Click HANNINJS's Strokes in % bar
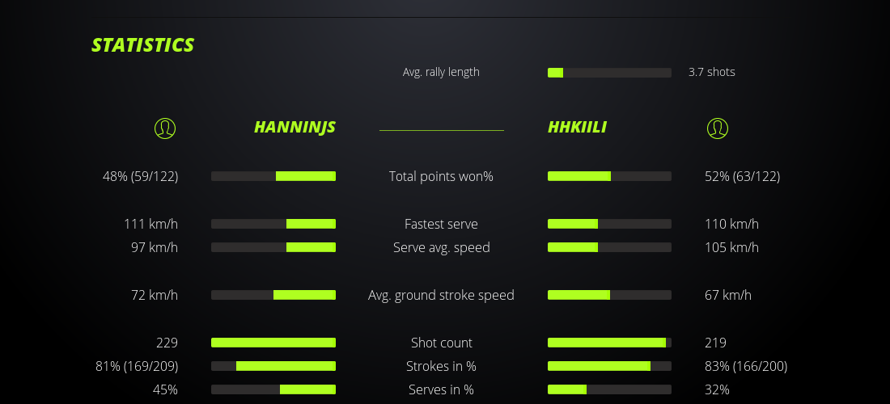This screenshot has height=404, width=890. [x=273, y=366]
